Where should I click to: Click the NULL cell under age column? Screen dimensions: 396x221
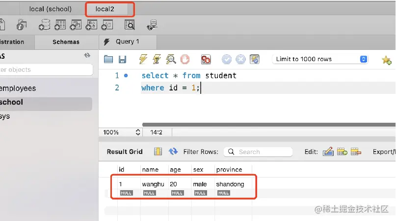tap(177, 193)
